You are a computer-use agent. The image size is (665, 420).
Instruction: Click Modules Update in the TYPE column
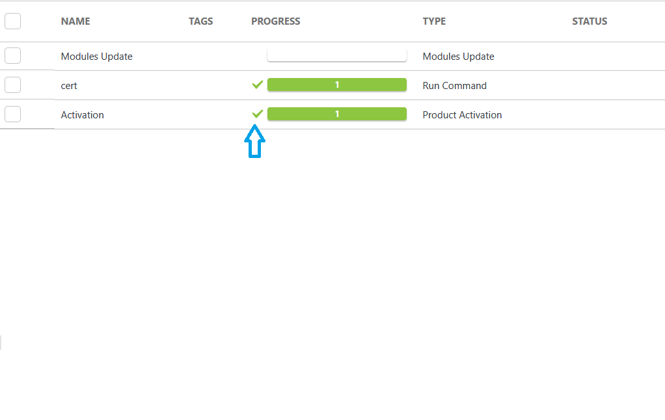458,57
